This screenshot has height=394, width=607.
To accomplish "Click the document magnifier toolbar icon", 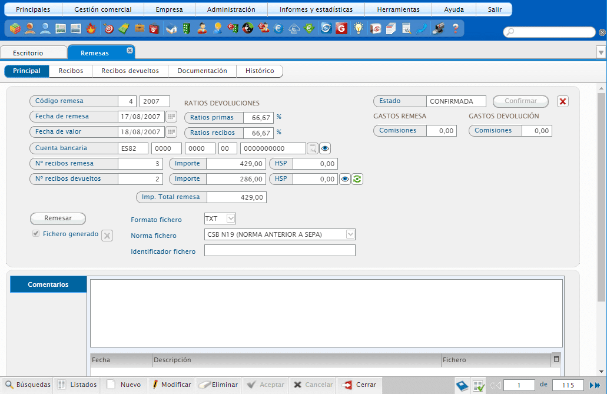I will (x=406, y=28).
